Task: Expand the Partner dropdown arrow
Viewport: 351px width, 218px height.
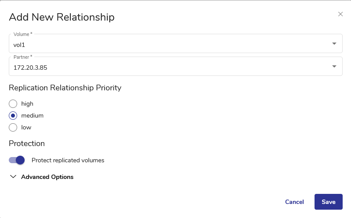Action: click(x=334, y=67)
